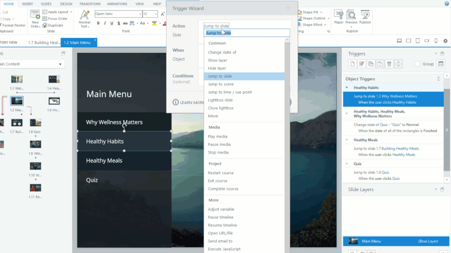The width and height of the screenshot is (451, 253).
Task: Toggle italic text formatting
Action: click(105, 23)
